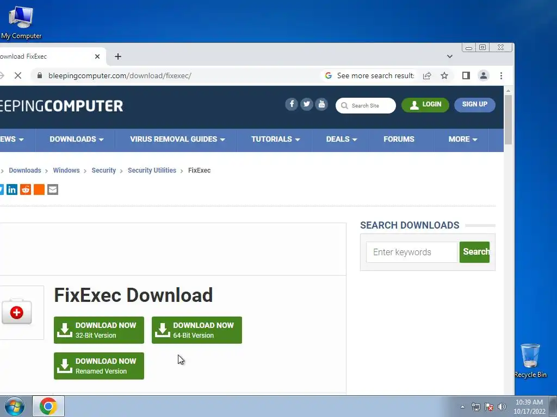Open volume speaker tray icon
The width and height of the screenshot is (557, 417).
click(x=502, y=407)
